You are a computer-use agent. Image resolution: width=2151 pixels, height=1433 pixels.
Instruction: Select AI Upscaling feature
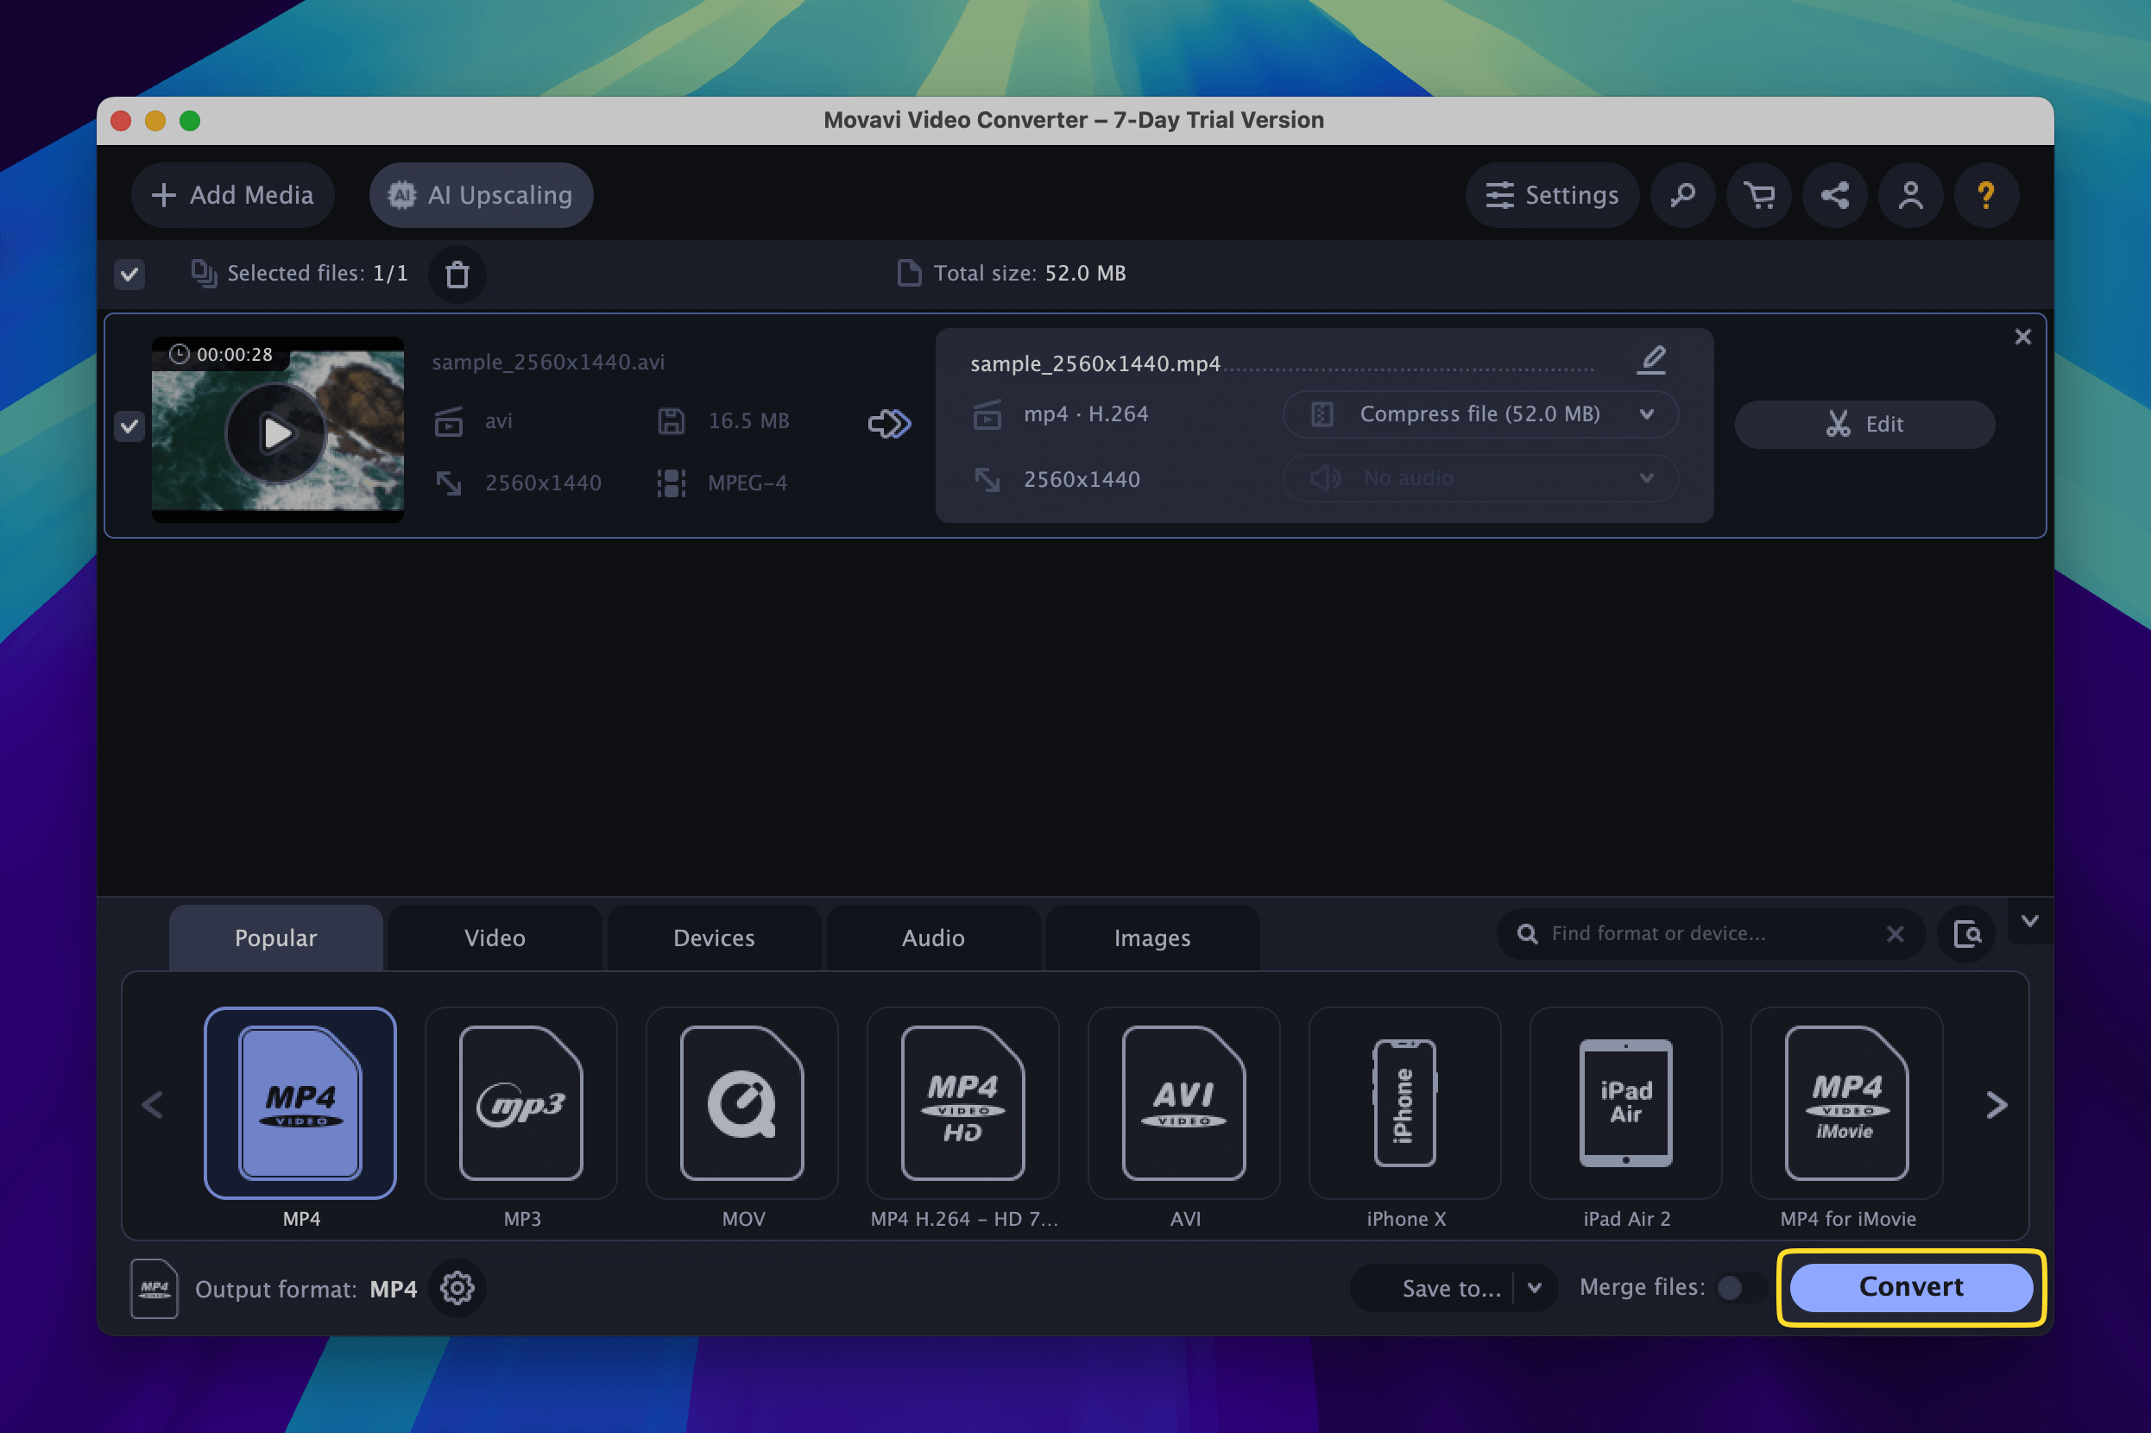(x=478, y=193)
